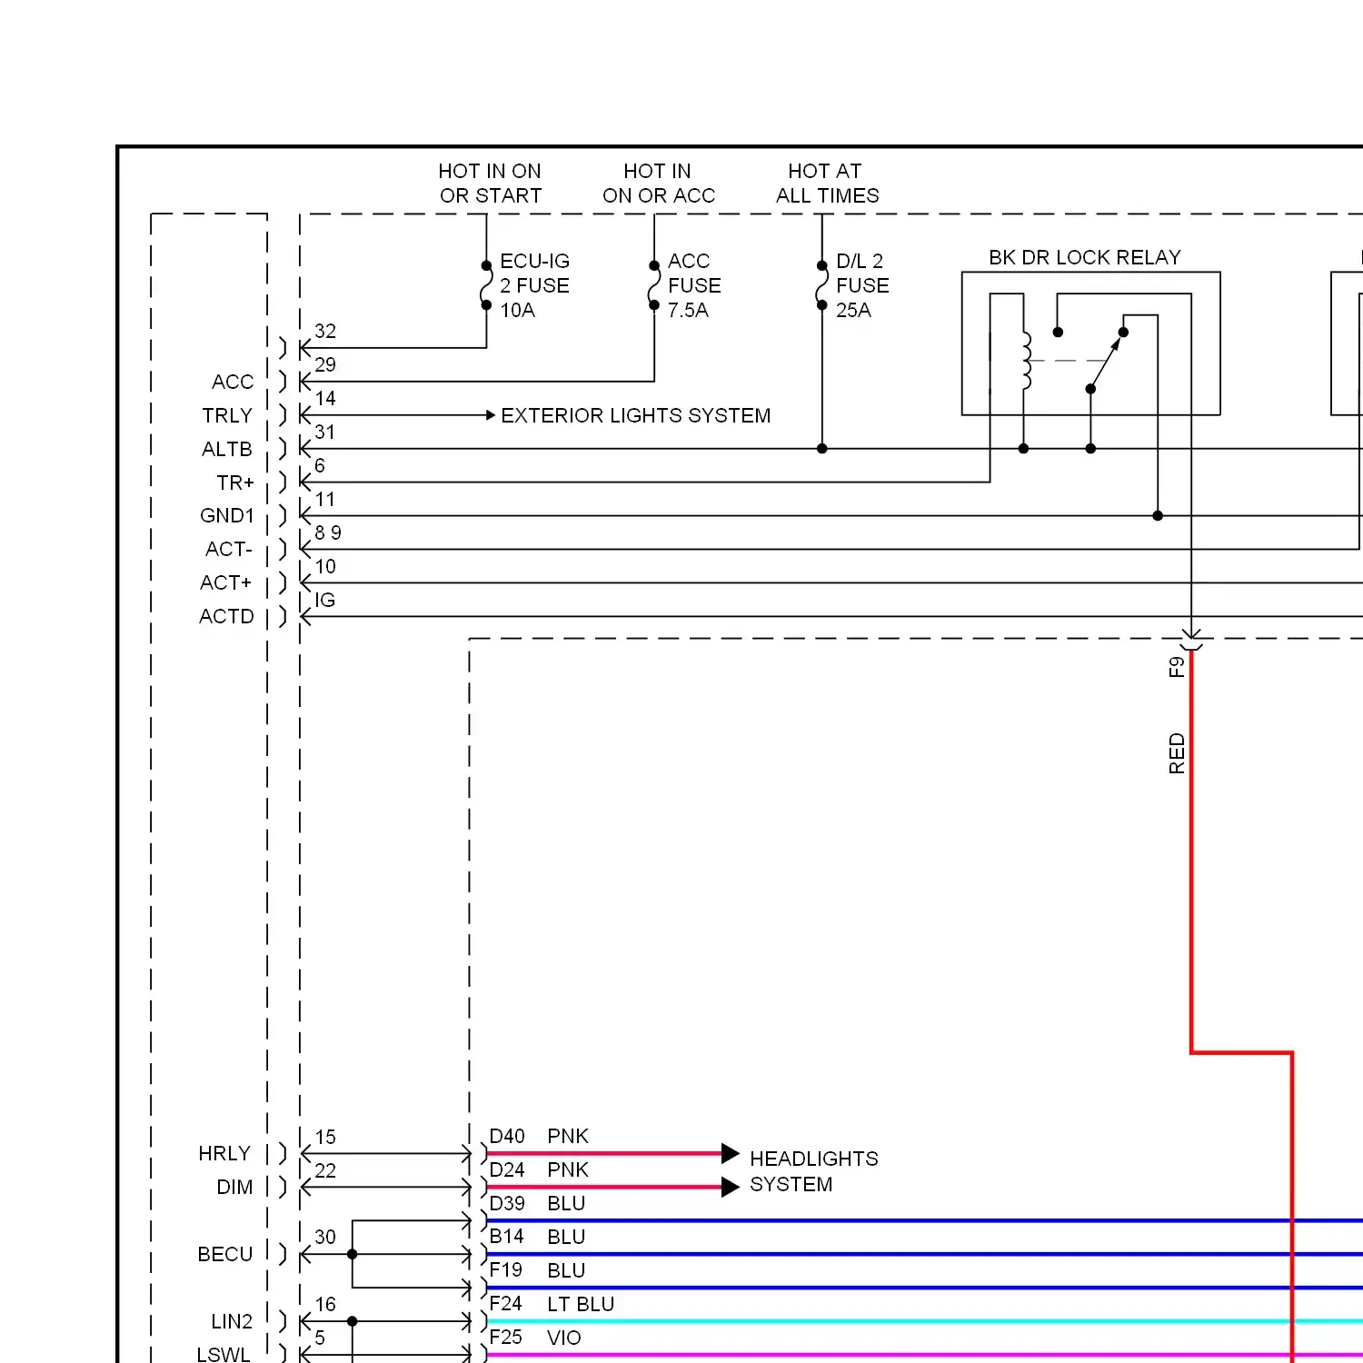Click the TRLY terminal label
The image size is (1363, 1363).
tap(227, 415)
